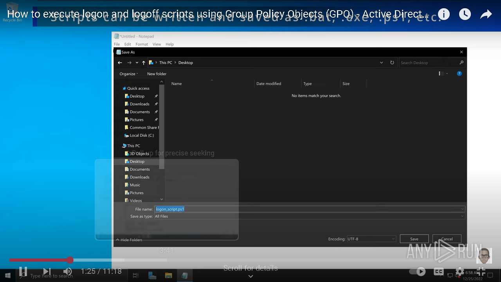Expand the File name dropdown arrow
The width and height of the screenshot is (501, 282).
[463, 209]
